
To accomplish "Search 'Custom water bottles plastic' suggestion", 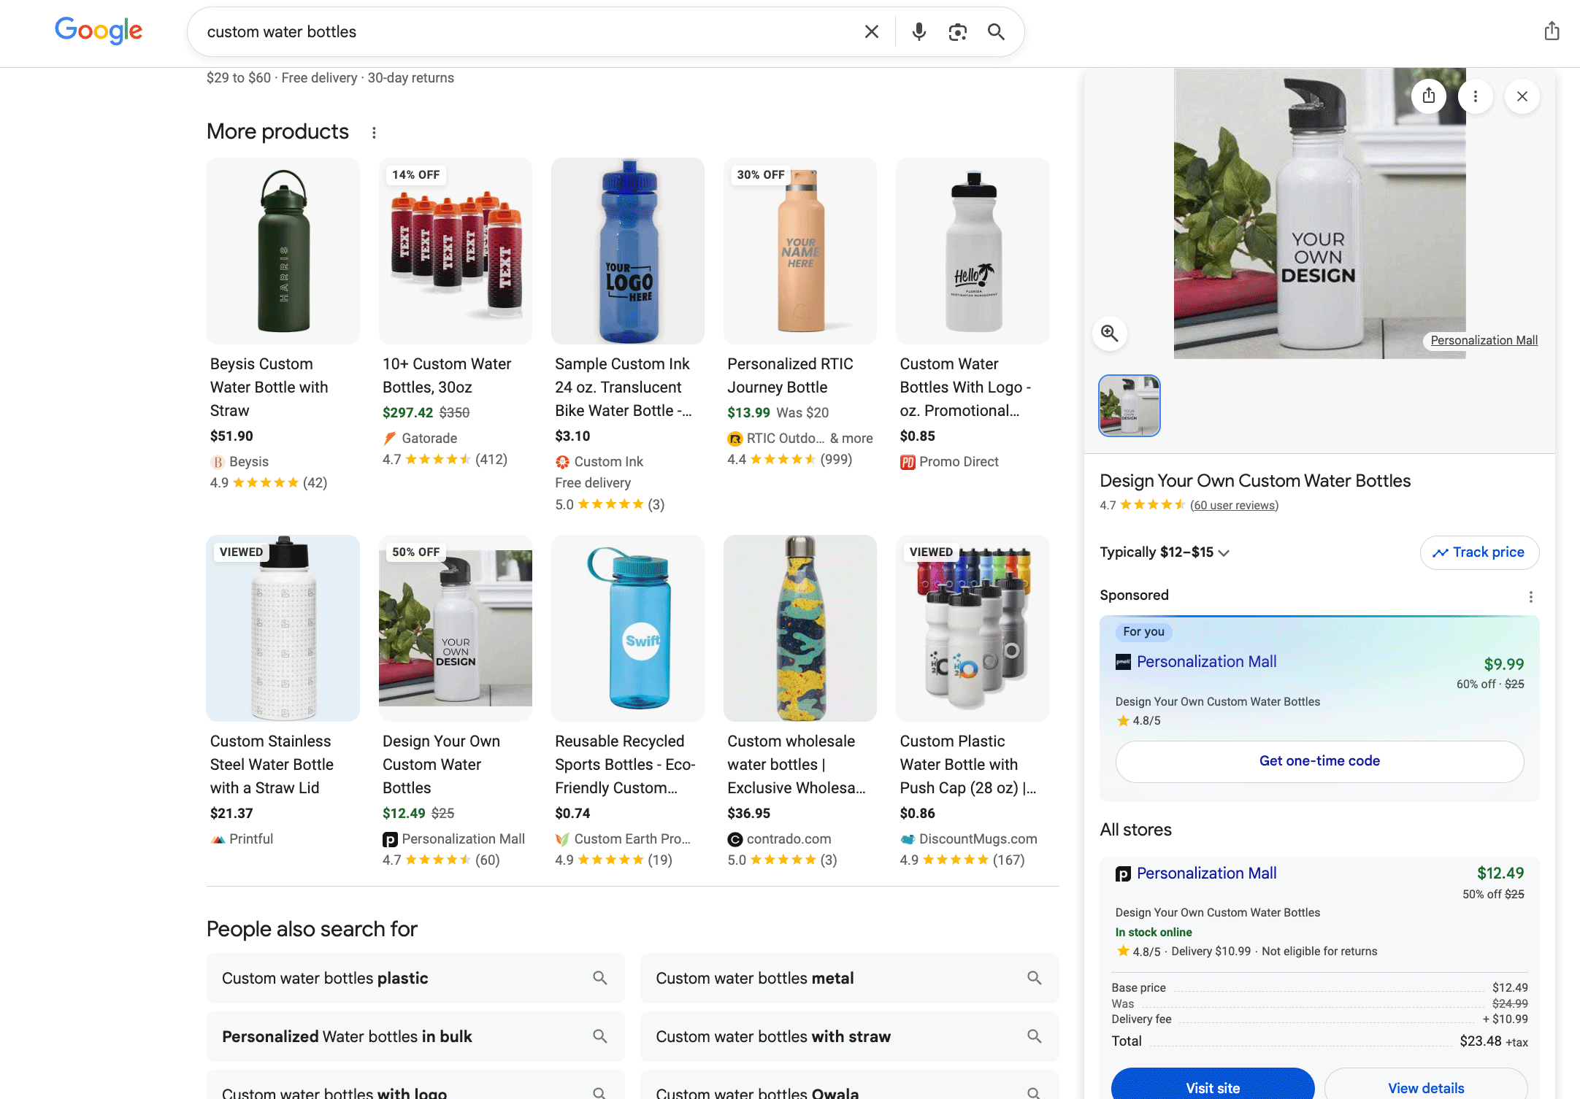I will pyautogui.click(x=415, y=978).
